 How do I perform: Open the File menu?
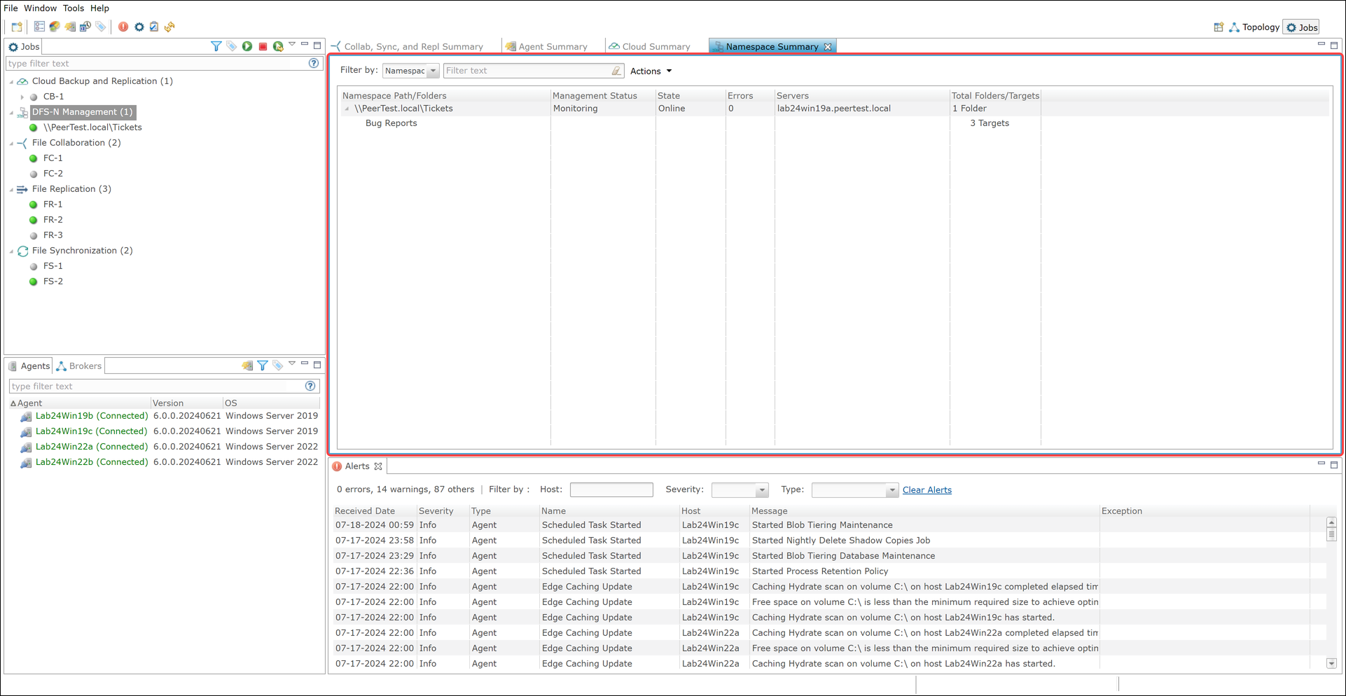[11, 8]
